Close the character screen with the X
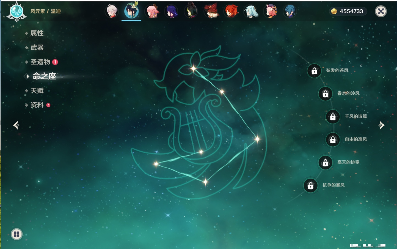Viewport: 397px width, 249px height. 381,11
